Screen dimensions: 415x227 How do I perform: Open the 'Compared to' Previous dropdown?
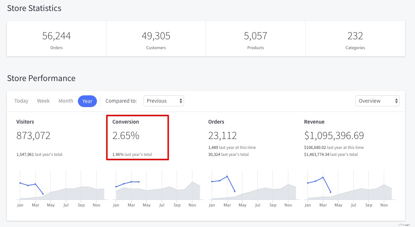click(x=163, y=100)
